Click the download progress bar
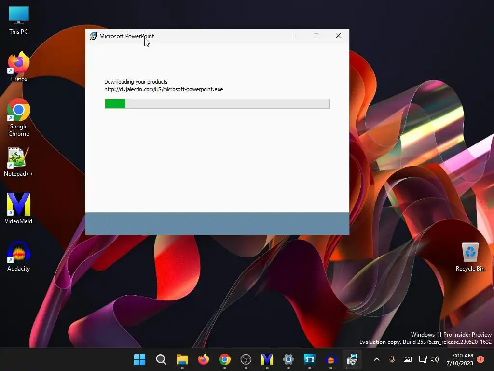The width and height of the screenshot is (494, 371). tap(217, 103)
